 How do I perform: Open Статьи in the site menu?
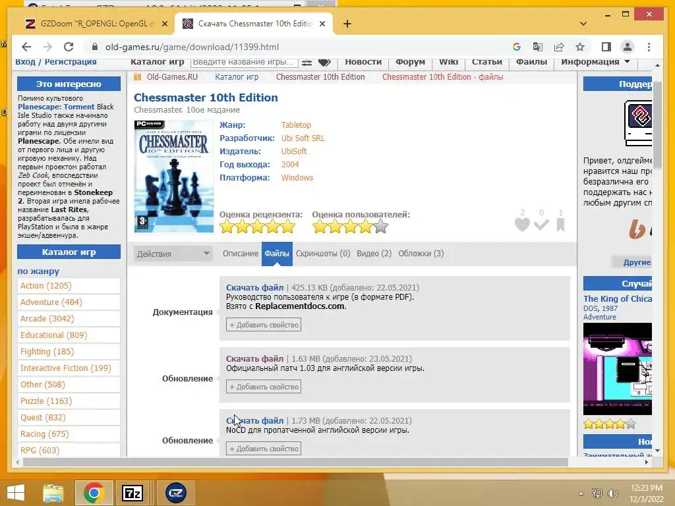pyautogui.click(x=487, y=62)
